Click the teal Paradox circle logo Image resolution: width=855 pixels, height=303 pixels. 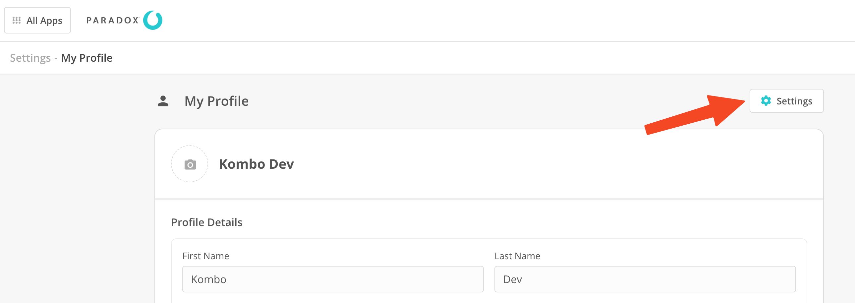point(153,20)
